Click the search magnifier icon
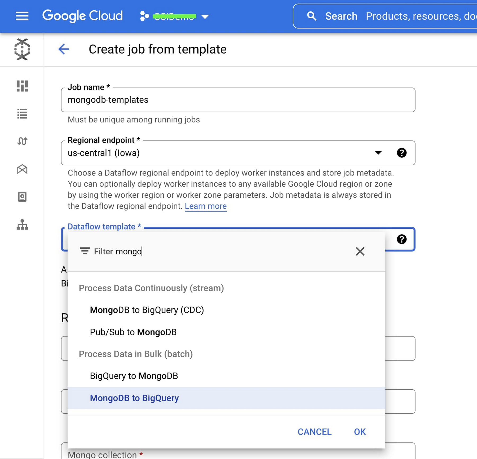The image size is (477, 459). pyautogui.click(x=312, y=16)
